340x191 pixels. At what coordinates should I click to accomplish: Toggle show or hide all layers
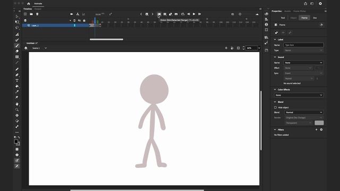[79, 21]
